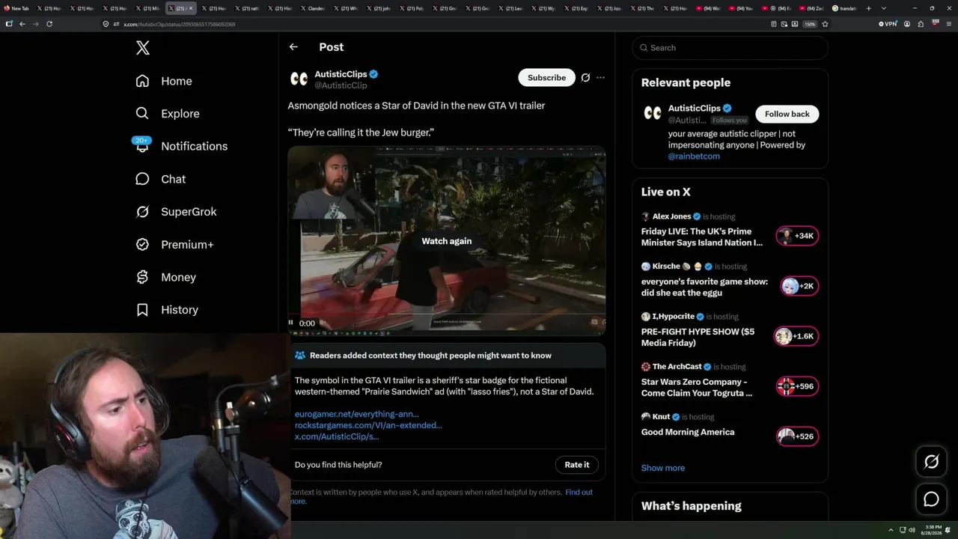Click the Grok icon beside Subscribe
This screenshot has height=539, width=958.
coord(585,77)
